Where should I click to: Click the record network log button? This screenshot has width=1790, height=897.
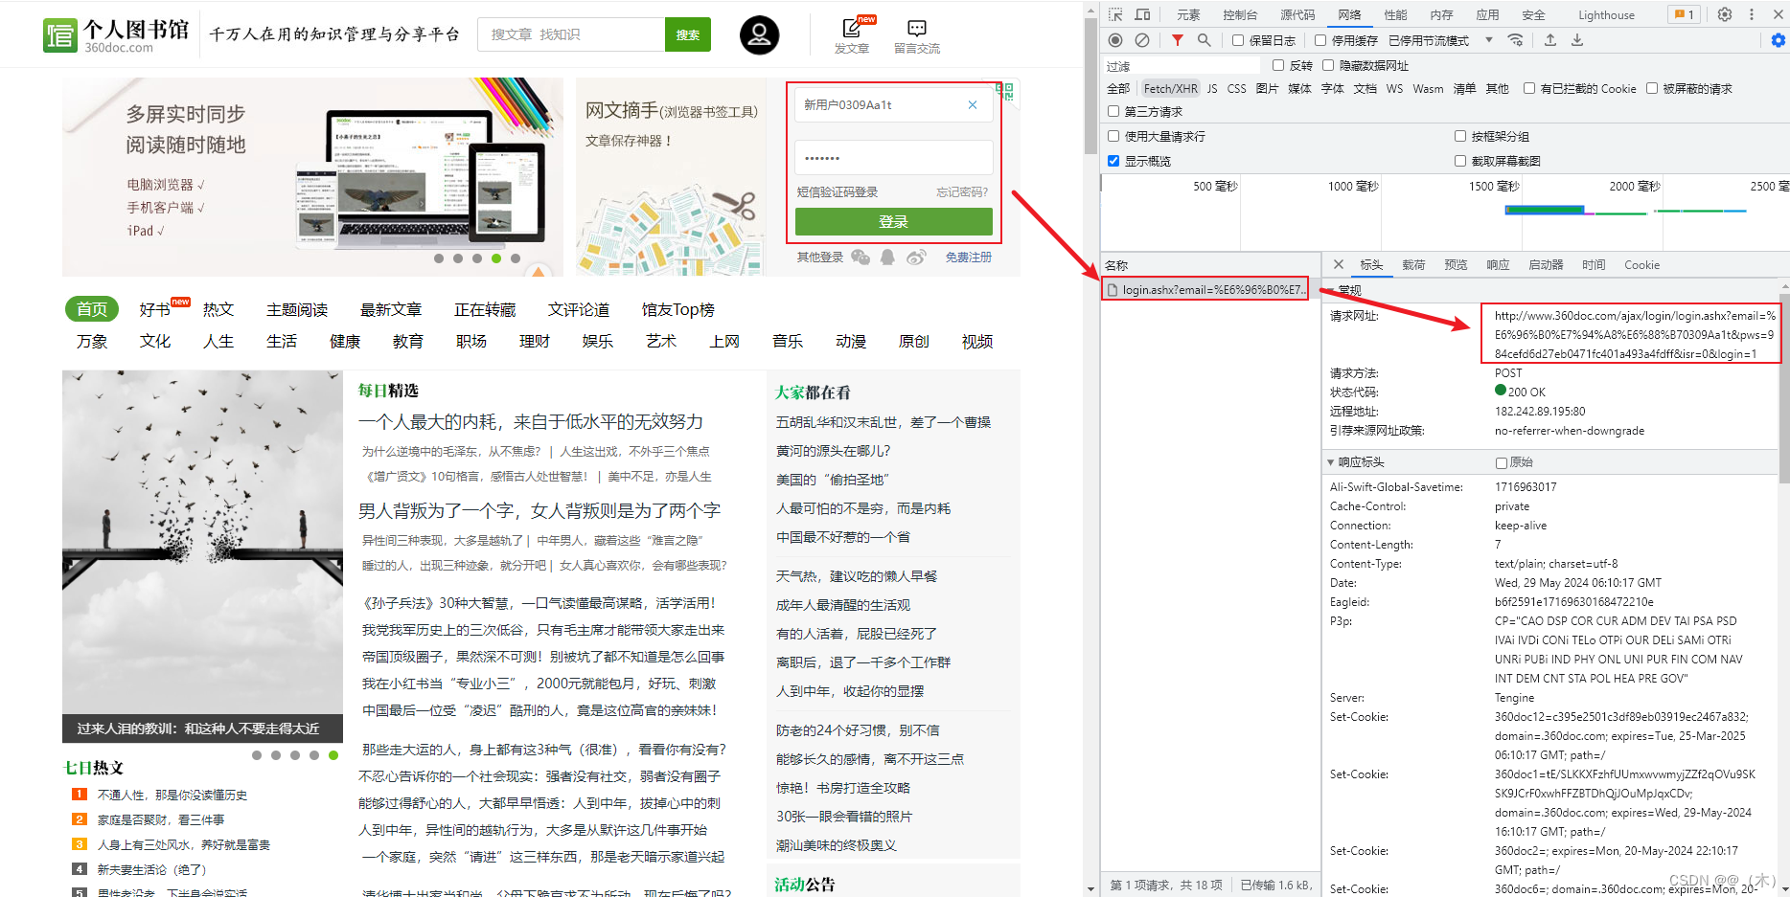[1115, 40]
